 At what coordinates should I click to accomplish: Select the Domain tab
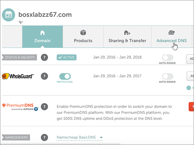pos(42,37)
